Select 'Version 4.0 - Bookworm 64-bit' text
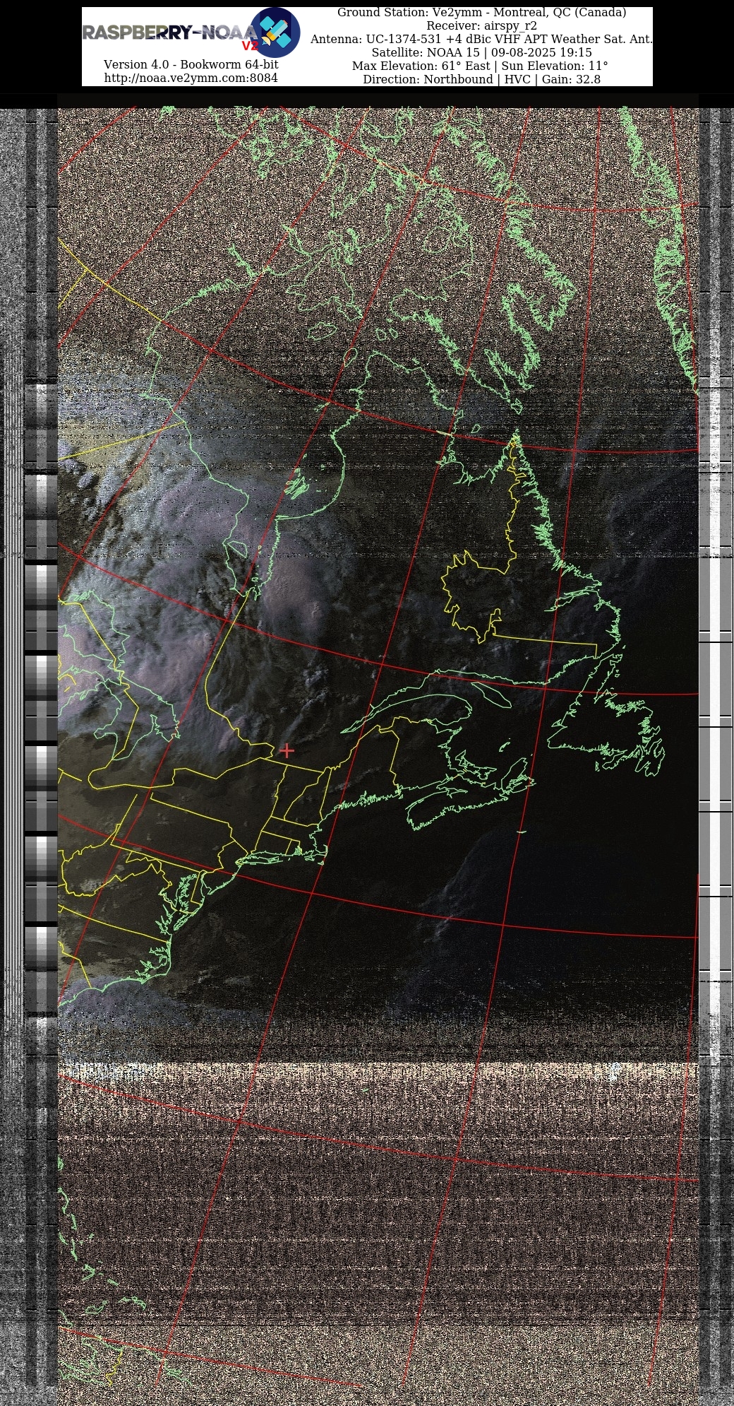Image resolution: width=734 pixels, height=1406 pixels. 191,64
